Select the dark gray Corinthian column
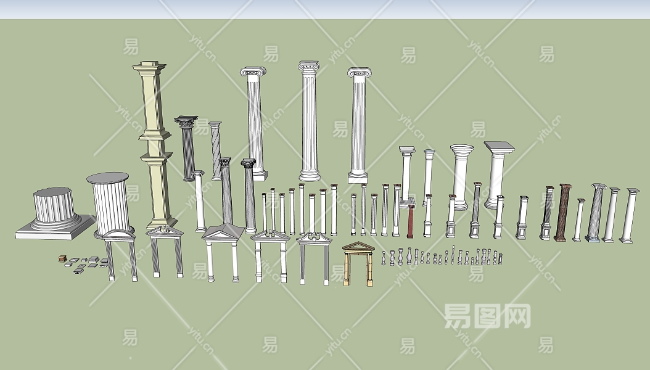Image resolution: width=650 pixels, height=370 pixels. 187,148
